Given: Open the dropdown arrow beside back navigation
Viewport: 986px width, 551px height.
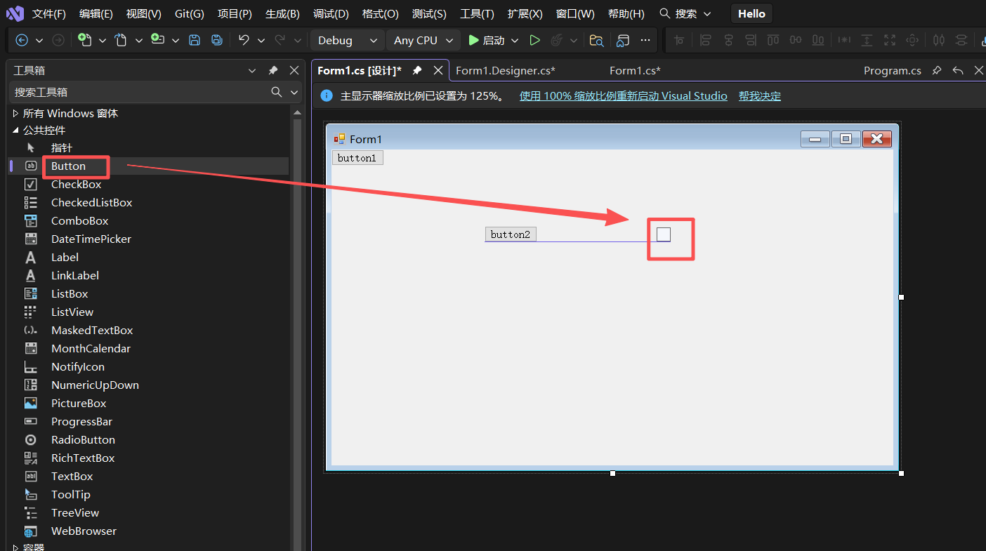Looking at the screenshot, I should (x=39, y=41).
